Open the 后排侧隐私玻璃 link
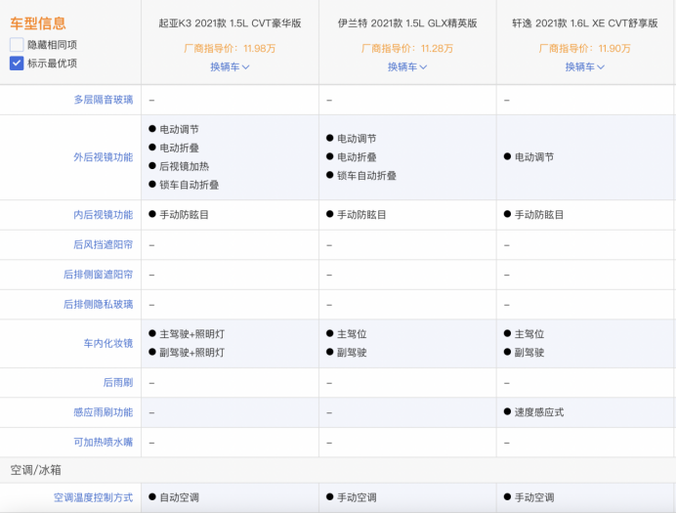The height and width of the screenshot is (513, 677). pyautogui.click(x=99, y=305)
